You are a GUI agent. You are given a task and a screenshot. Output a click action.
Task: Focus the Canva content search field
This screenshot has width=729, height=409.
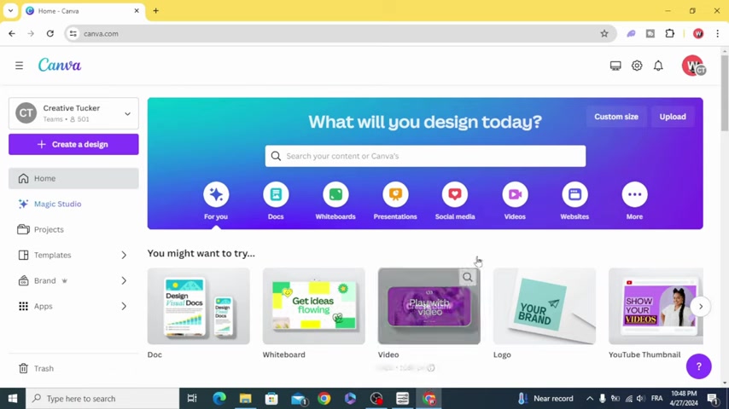(425, 156)
